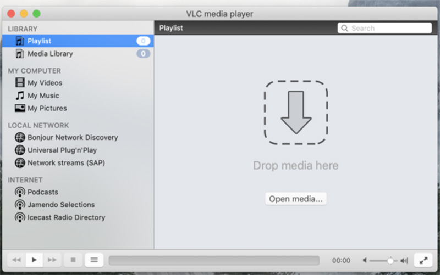Screen dimensions: 440x275
Task: Click the Bonjour Network Discovery globe icon
Action: [20, 137]
